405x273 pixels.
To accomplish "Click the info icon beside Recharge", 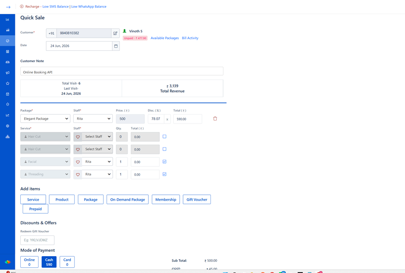I will [x=22, y=6].
